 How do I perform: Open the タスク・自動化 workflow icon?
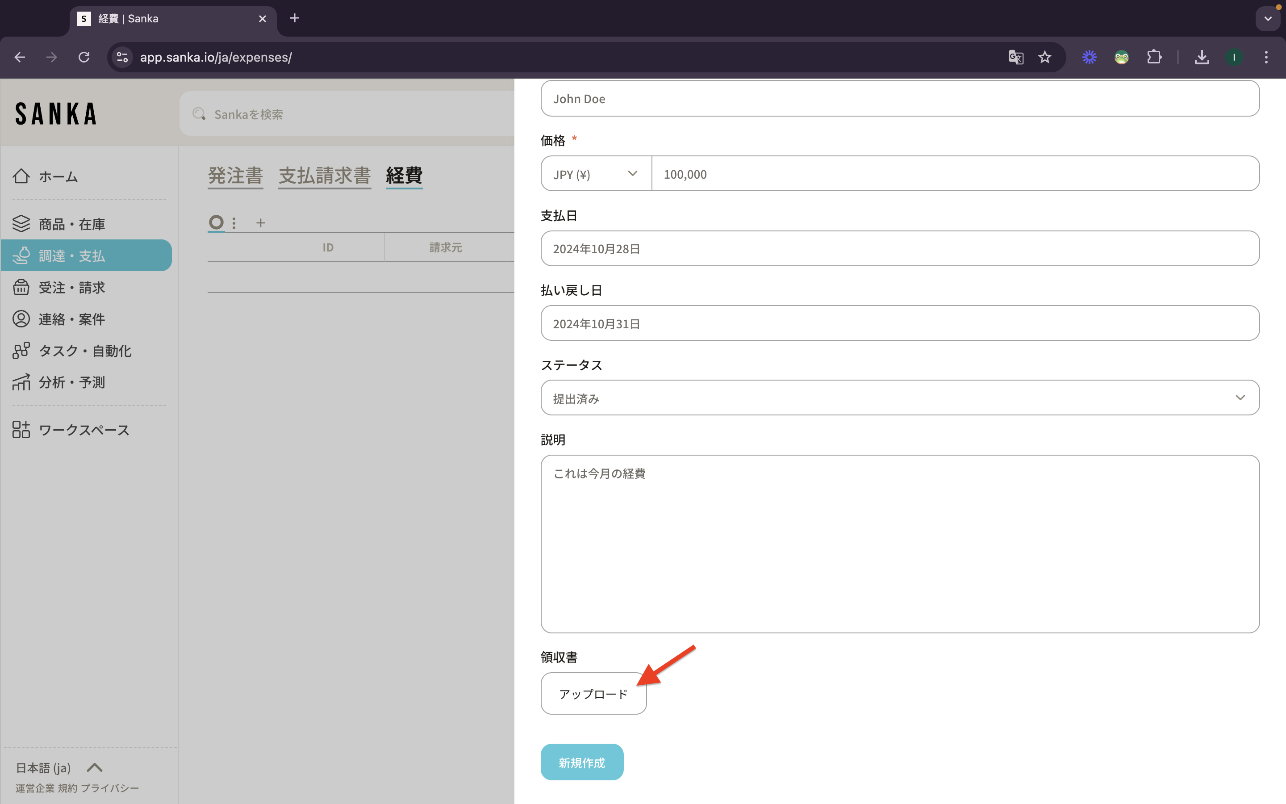pos(21,351)
